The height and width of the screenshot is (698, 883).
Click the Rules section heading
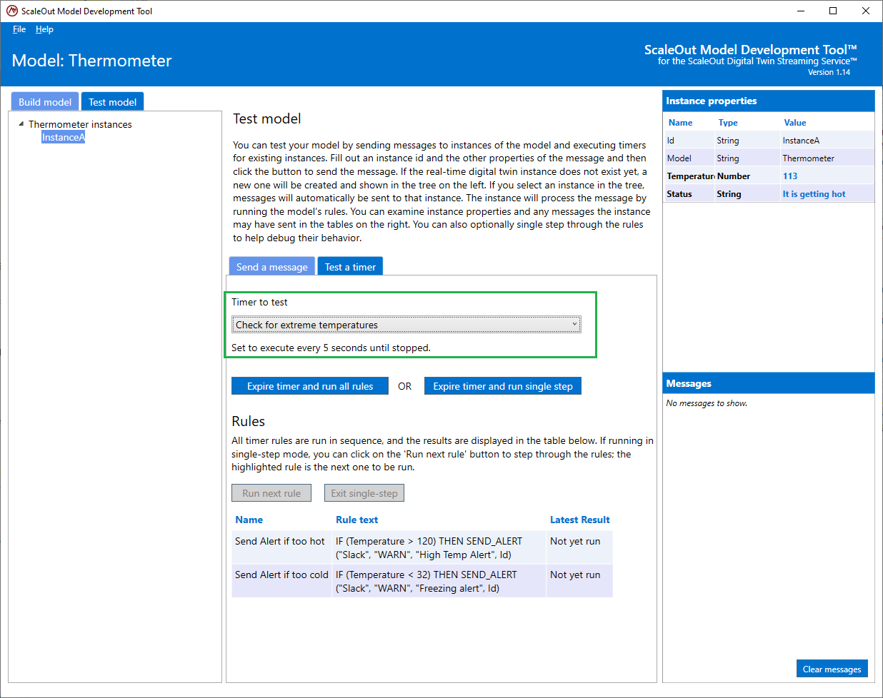pyautogui.click(x=248, y=421)
